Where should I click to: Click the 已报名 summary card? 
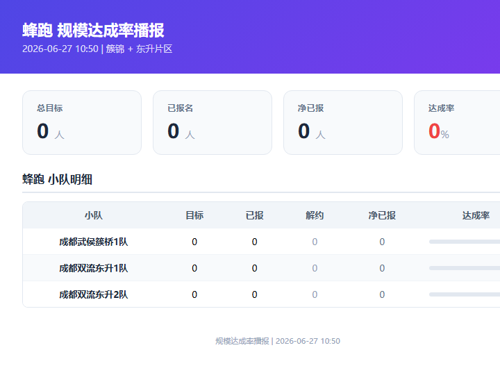212,122
